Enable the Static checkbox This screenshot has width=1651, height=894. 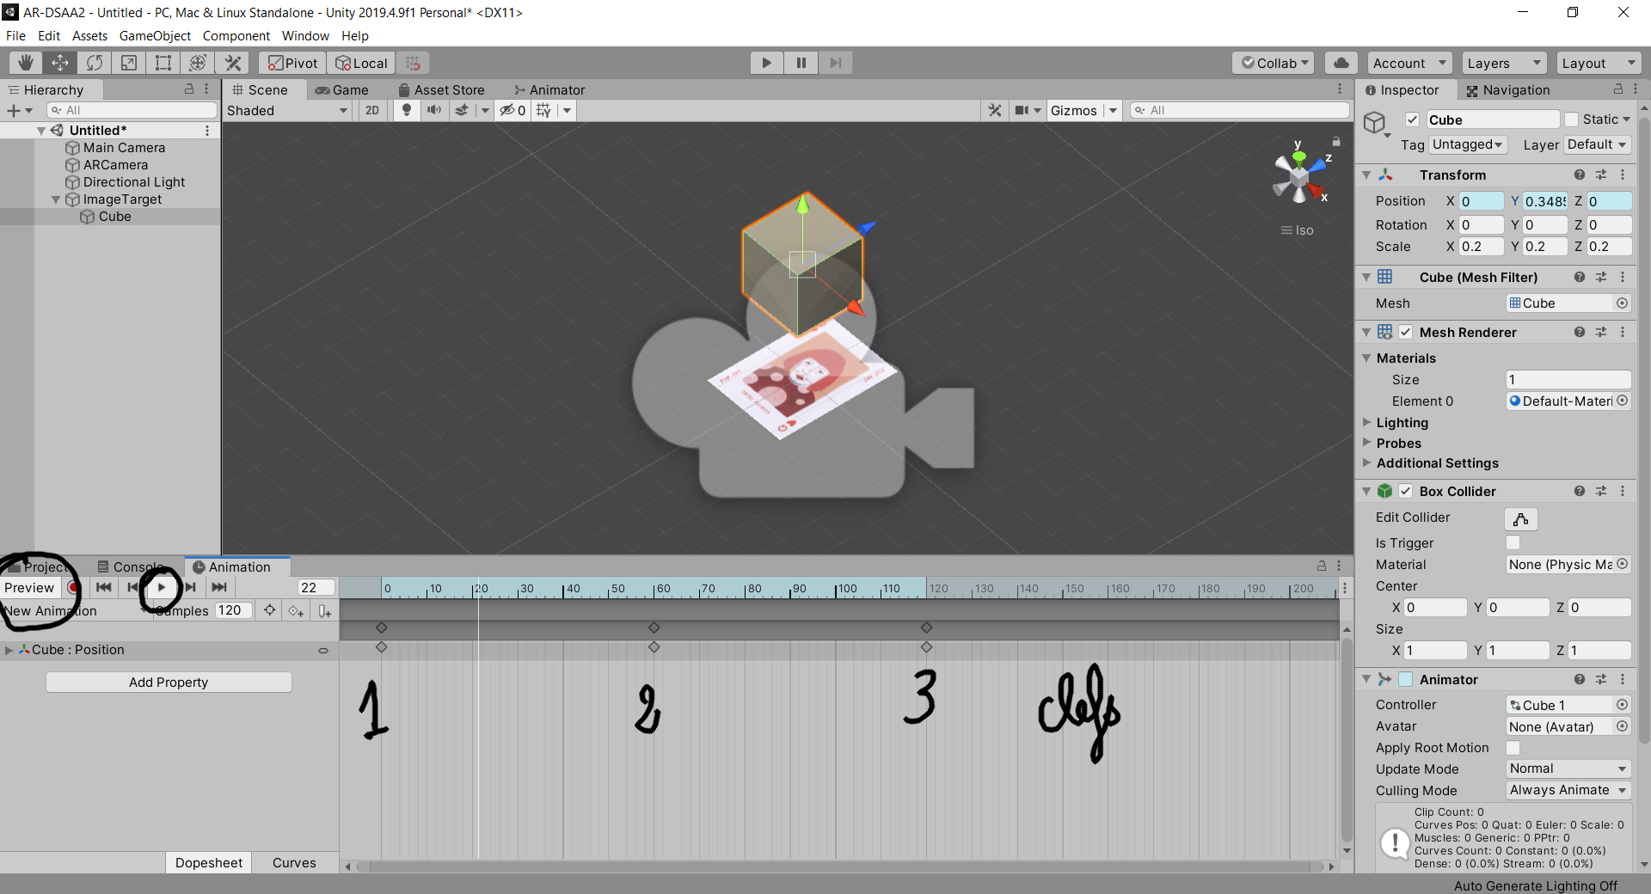pyautogui.click(x=1571, y=119)
